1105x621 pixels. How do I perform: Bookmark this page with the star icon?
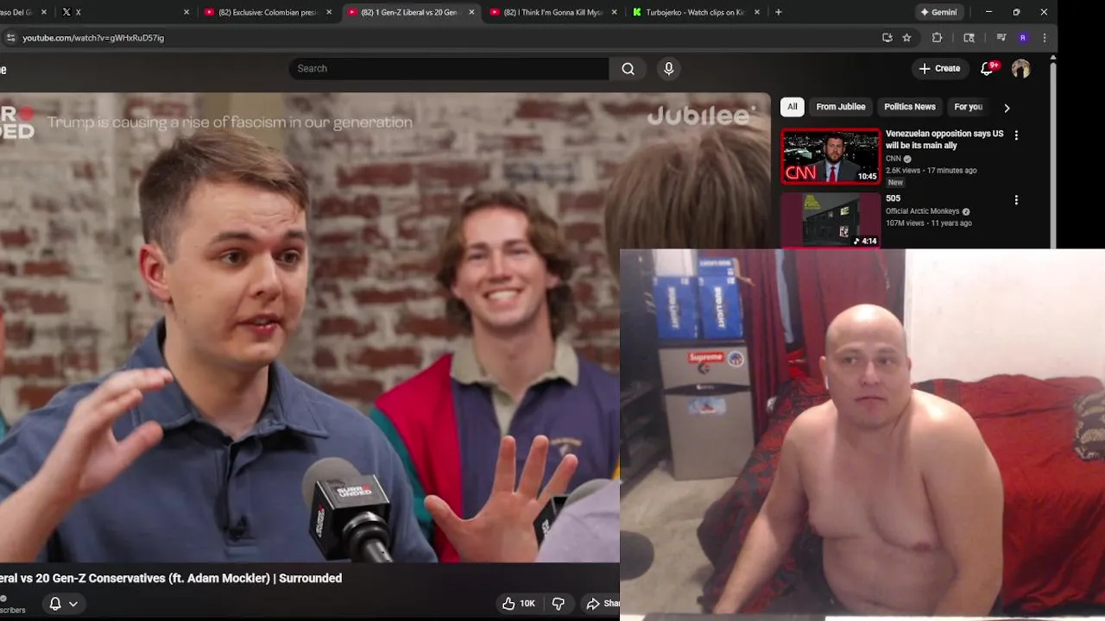click(906, 38)
